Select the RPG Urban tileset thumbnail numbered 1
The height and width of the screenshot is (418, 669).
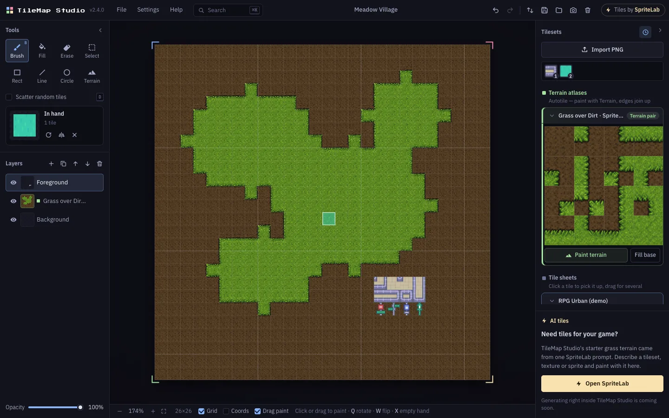point(551,71)
